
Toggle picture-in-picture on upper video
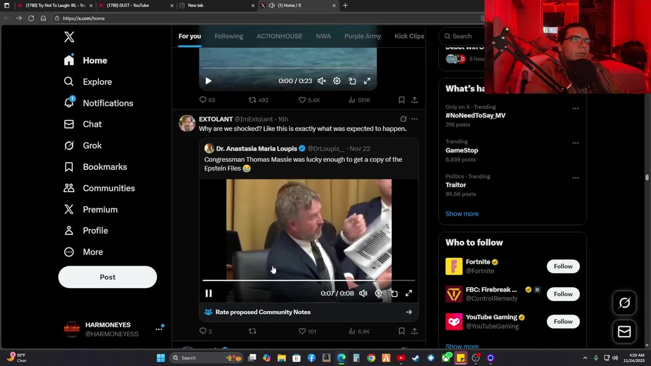click(352, 81)
